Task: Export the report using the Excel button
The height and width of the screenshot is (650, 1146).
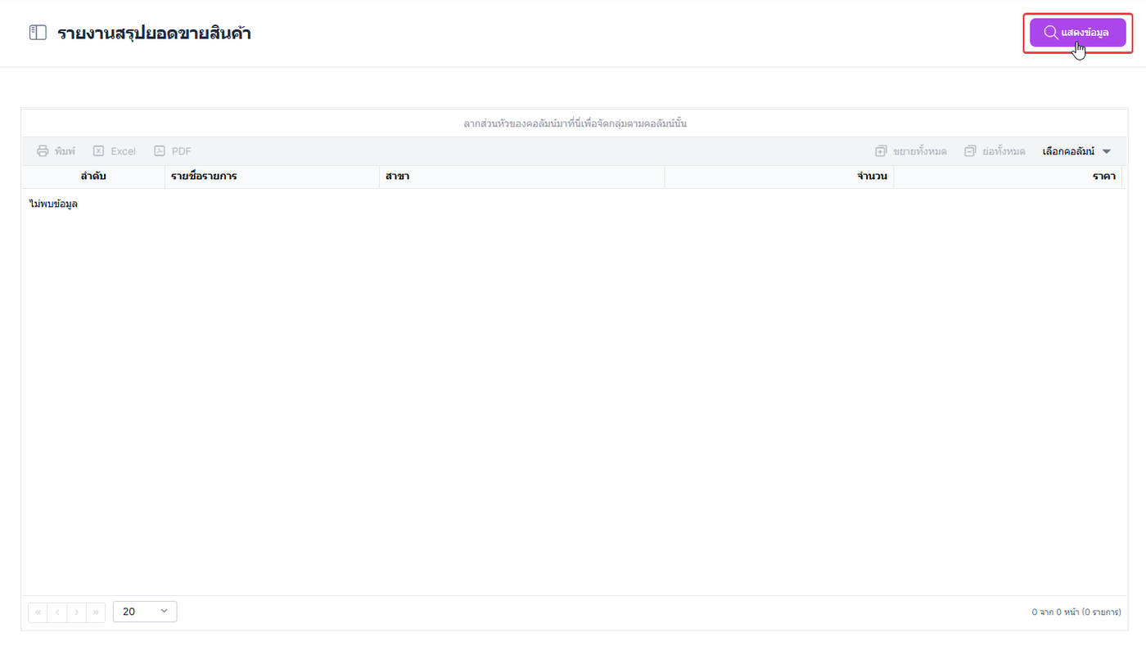Action: tap(115, 151)
